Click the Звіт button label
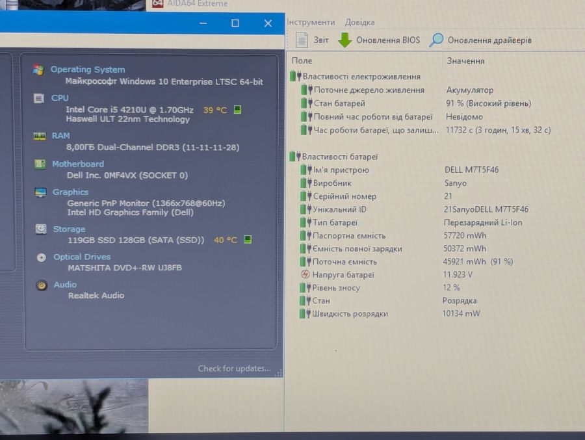 tap(321, 40)
